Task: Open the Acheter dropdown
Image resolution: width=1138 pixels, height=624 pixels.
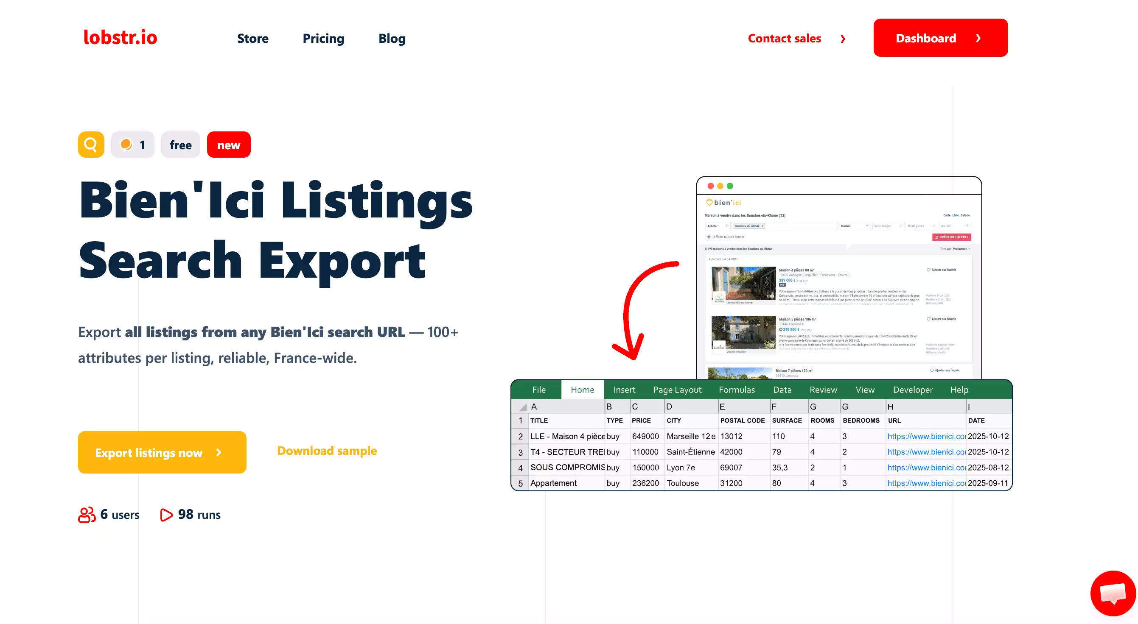Action: click(x=718, y=226)
